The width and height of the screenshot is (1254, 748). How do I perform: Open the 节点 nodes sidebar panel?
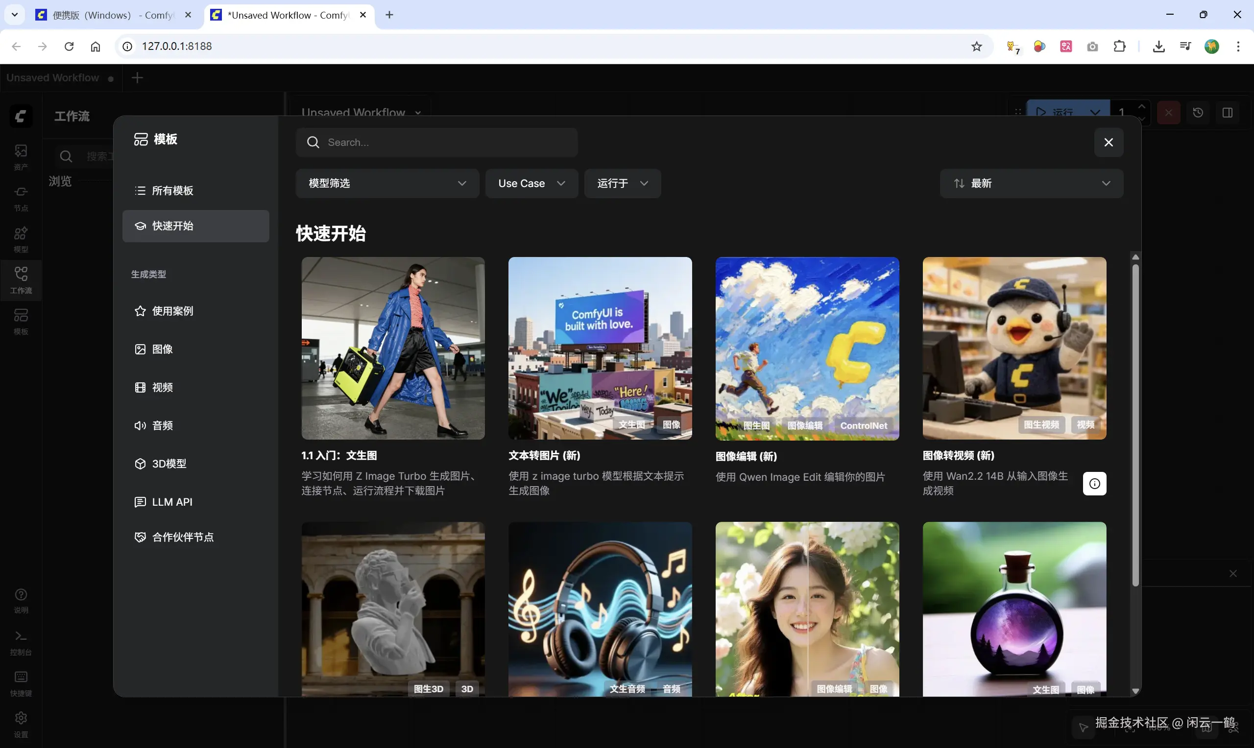21,198
